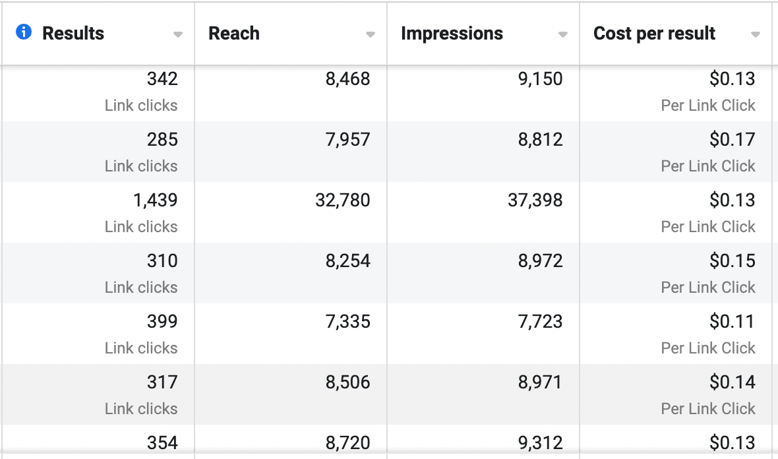This screenshot has width=778, height=459.
Task: Open the Reach column dropdown arrow
Action: point(371,35)
